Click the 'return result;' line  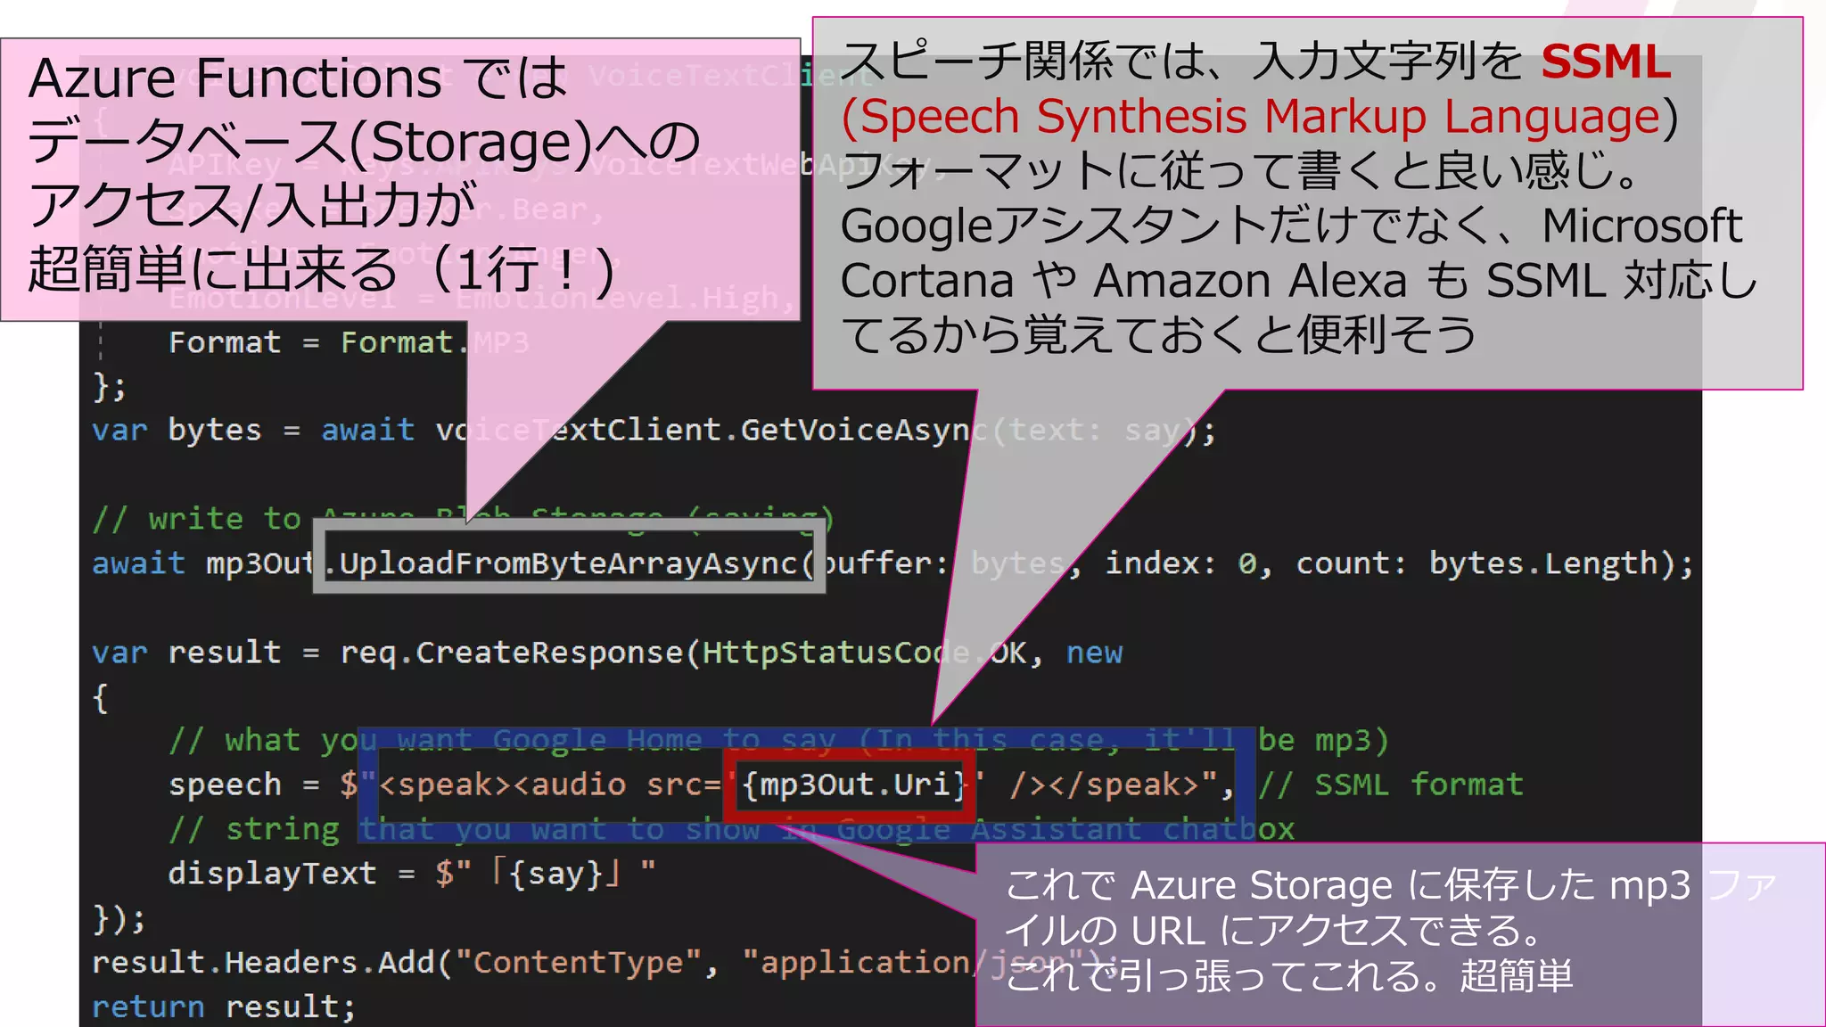pyautogui.click(x=224, y=1007)
